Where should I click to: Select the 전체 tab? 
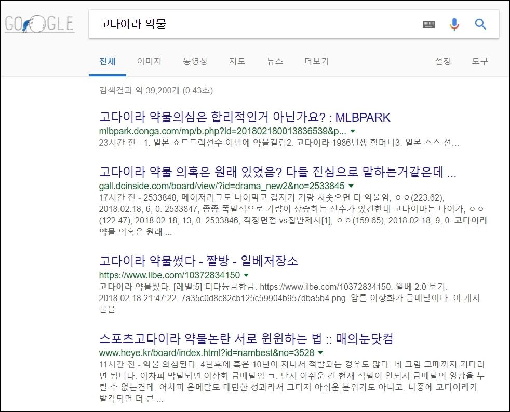[x=108, y=61]
